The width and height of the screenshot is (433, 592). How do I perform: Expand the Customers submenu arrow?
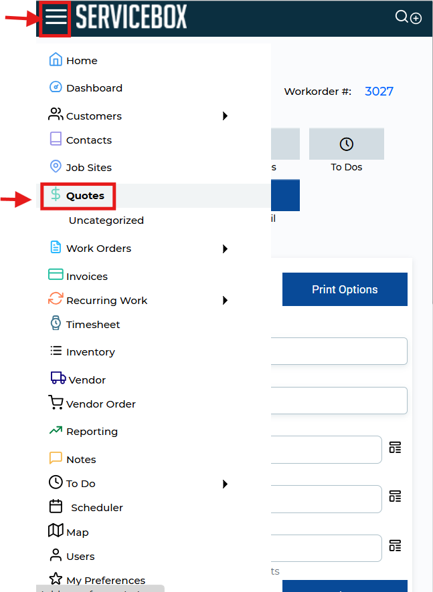pos(226,116)
